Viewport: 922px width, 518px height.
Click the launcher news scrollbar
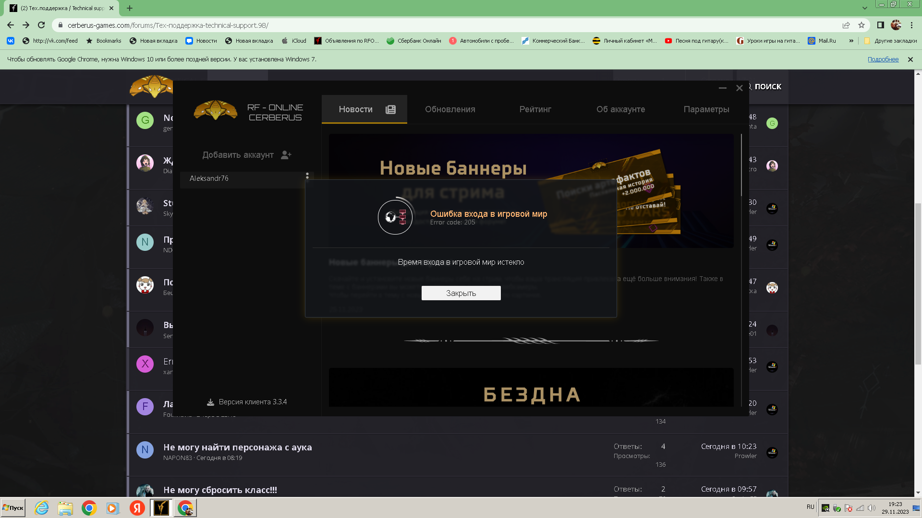(x=741, y=165)
